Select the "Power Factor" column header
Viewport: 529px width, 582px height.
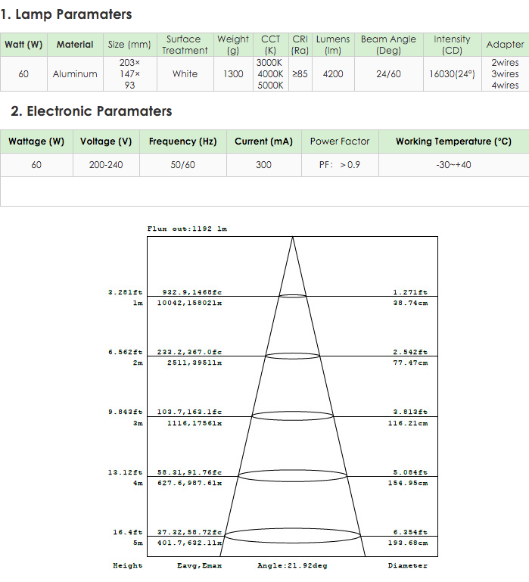tap(340, 142)
